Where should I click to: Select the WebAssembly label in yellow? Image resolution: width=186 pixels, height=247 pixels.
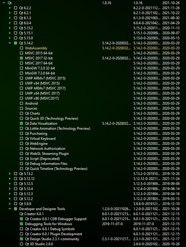[36, 48]
